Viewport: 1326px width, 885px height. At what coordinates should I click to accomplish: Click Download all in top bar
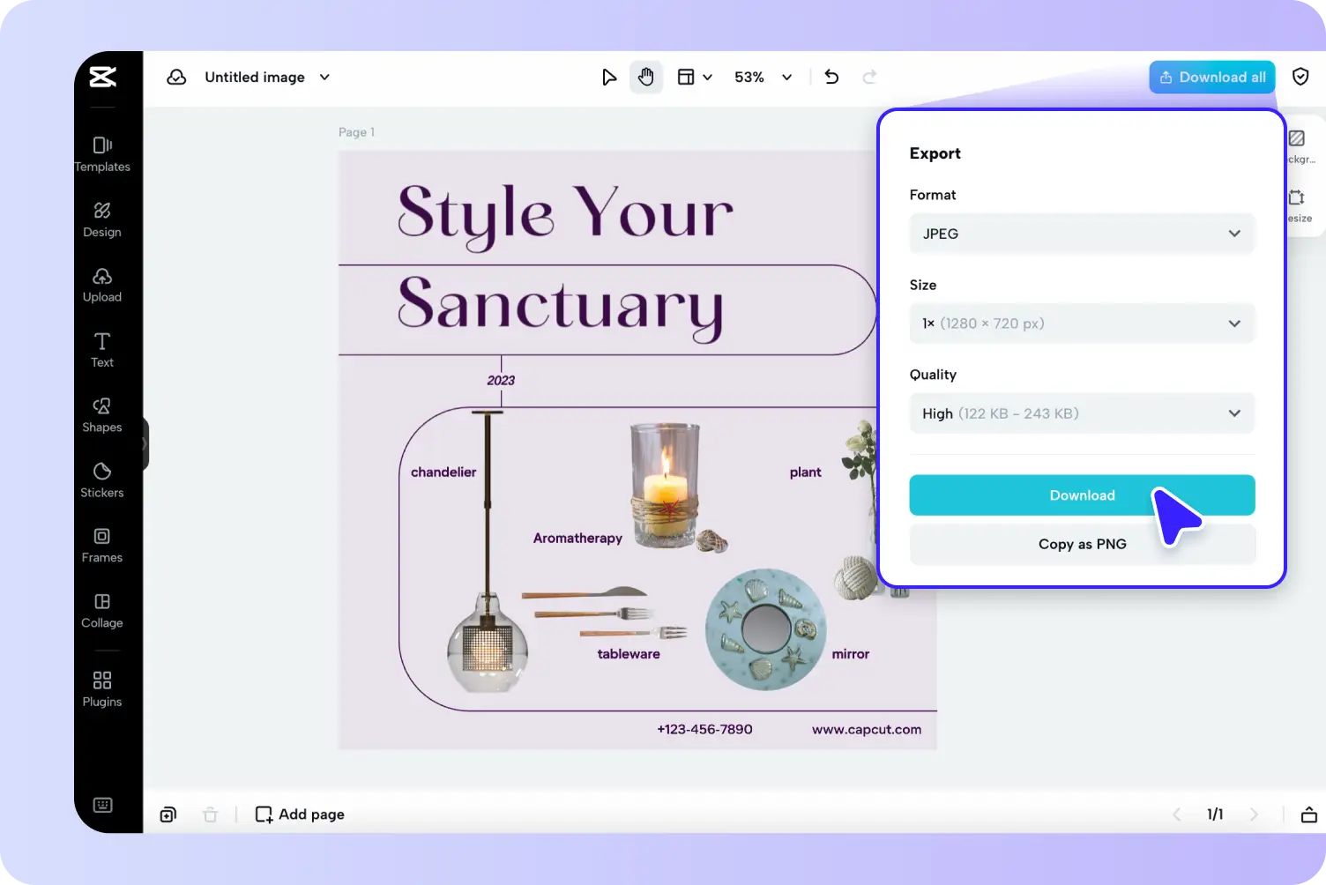(x=1211, y=78)
